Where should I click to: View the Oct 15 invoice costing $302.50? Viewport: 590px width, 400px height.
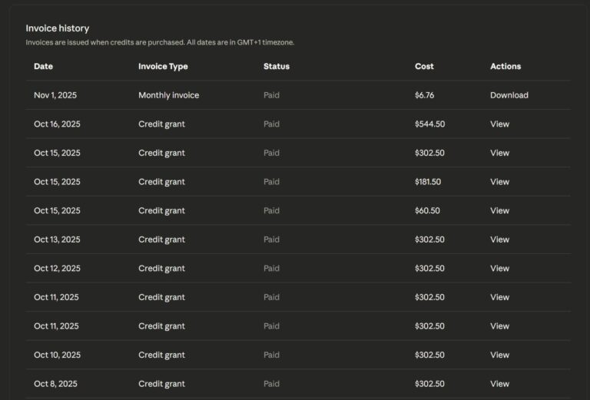[x=499, y=153]
